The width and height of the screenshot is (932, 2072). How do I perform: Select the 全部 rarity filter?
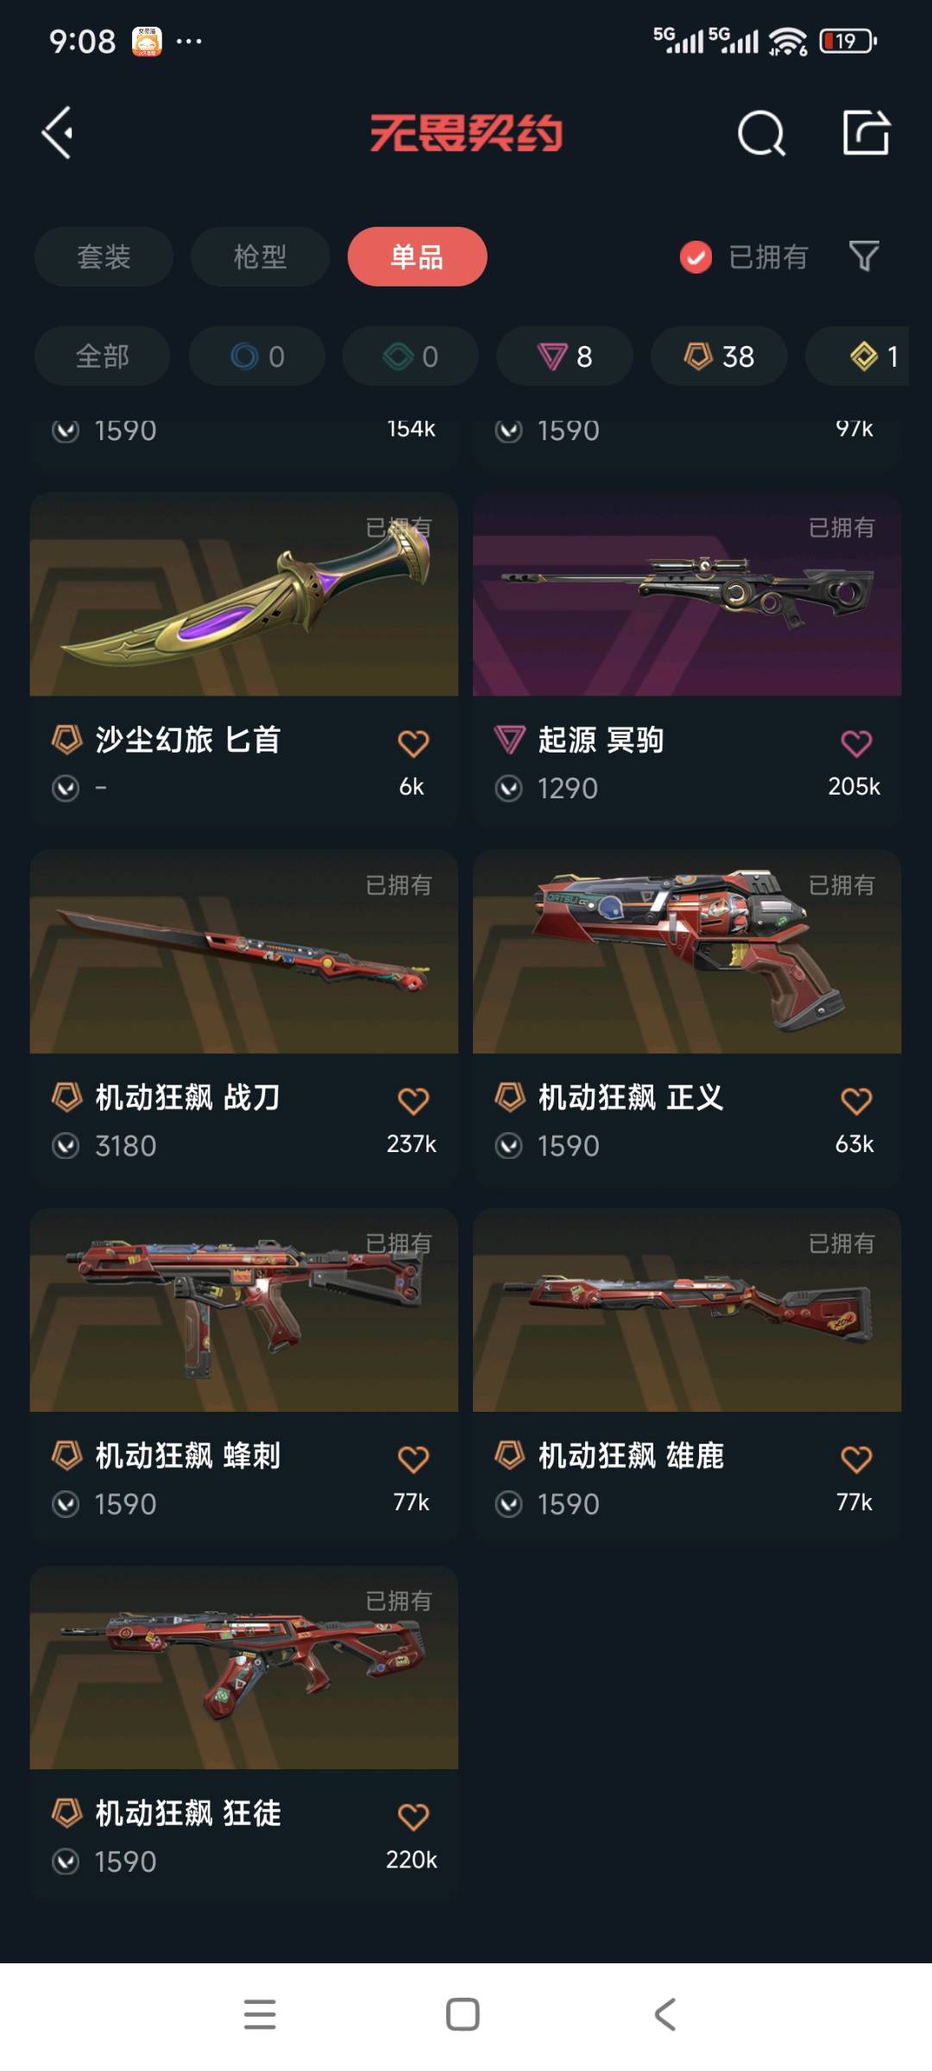pos(102,356)
